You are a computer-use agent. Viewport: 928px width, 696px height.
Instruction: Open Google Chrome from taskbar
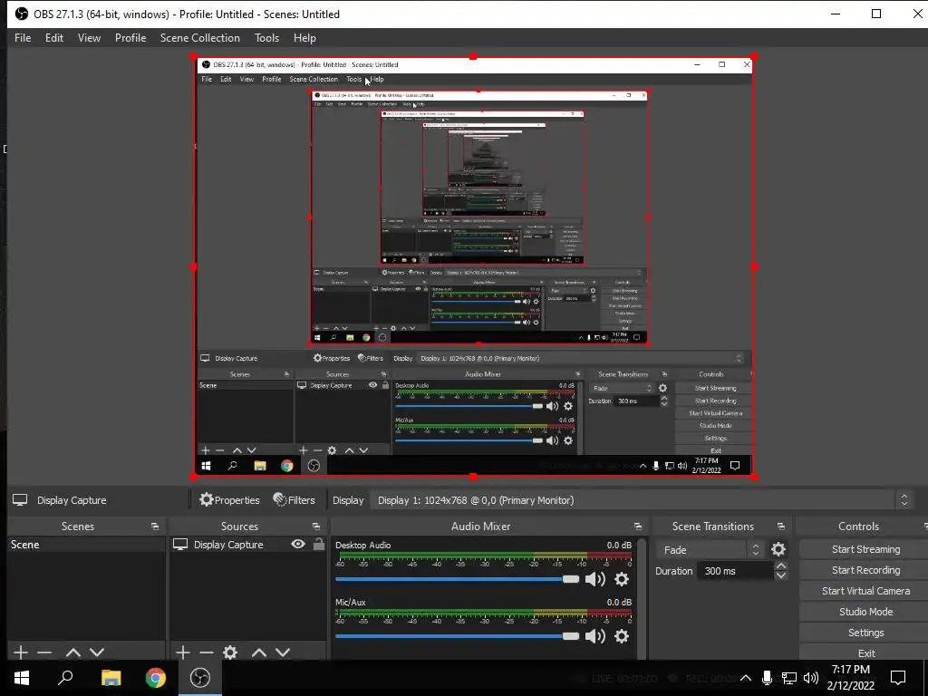click(156, 678)
